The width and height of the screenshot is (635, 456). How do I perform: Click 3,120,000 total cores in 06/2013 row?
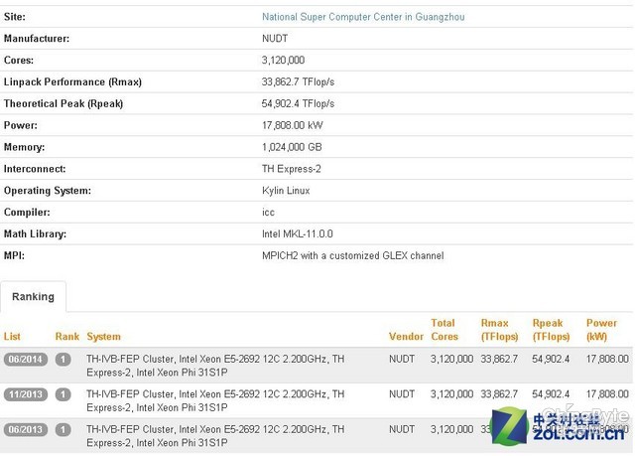tap(452, 429)
